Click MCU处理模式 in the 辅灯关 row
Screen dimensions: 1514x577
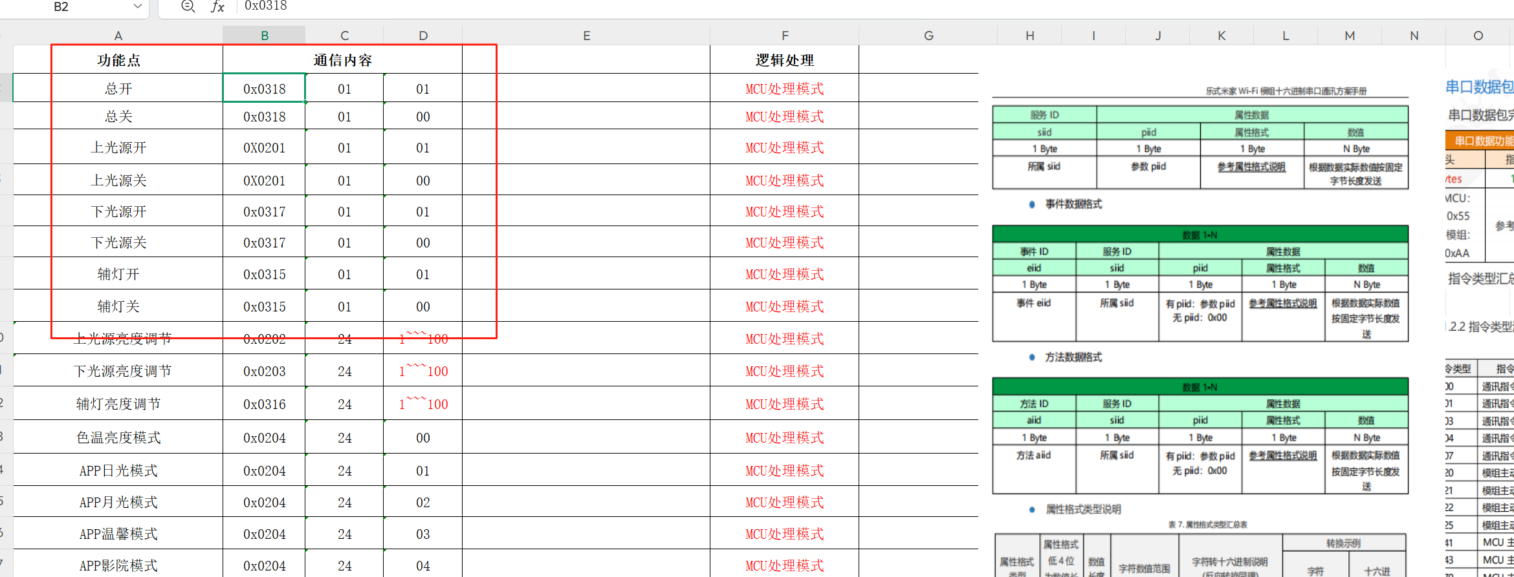784,306
